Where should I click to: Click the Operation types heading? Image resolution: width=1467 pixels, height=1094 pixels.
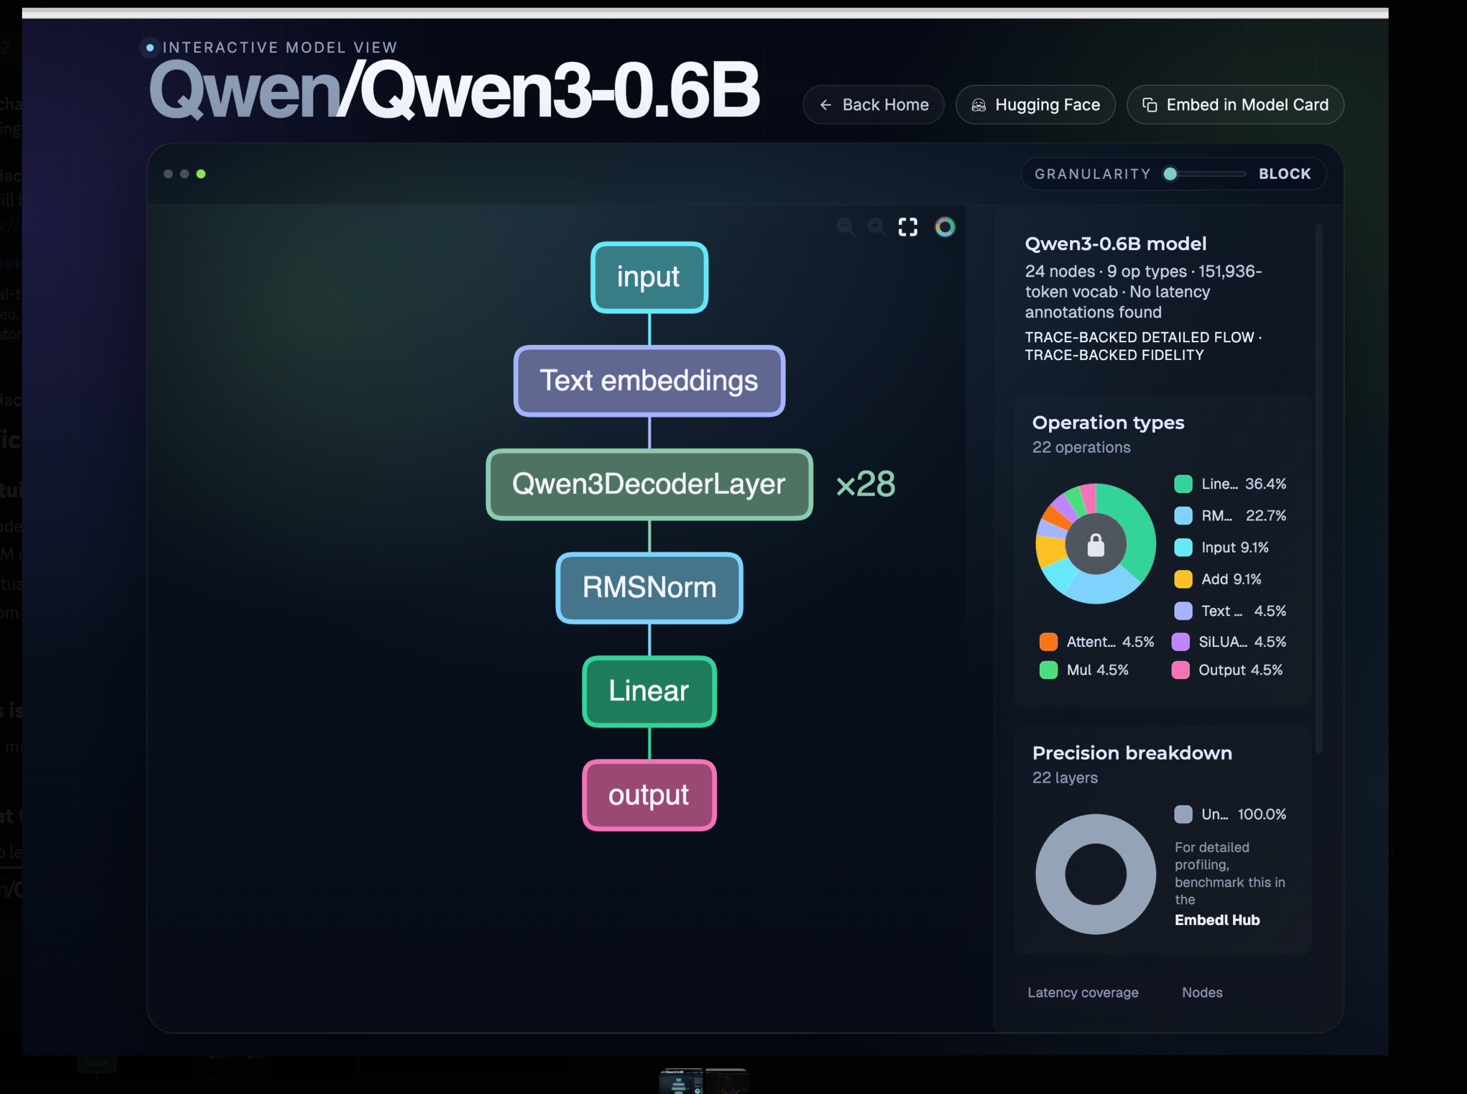tap(1108, 423)
